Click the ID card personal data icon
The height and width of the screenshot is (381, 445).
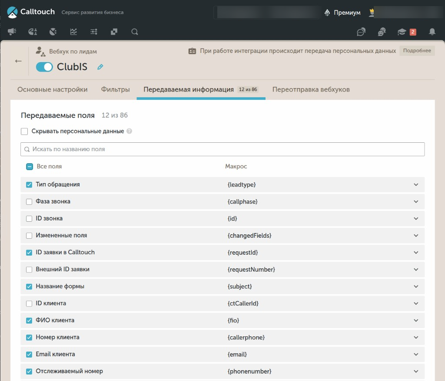click(192, 51)
